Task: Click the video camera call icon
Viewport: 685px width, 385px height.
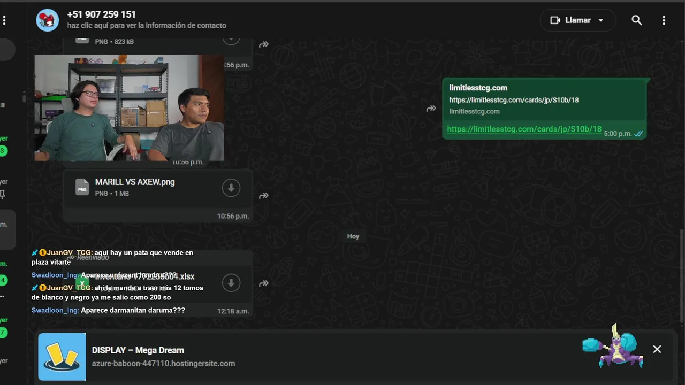Action: point(555,20)
